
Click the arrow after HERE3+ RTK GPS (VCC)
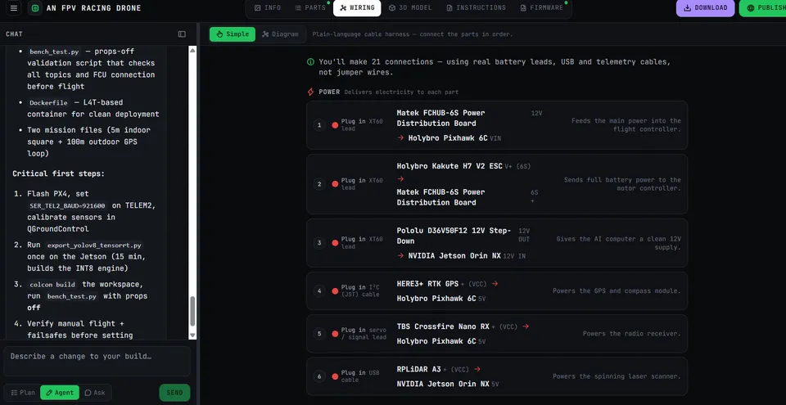tap(495, 284)
